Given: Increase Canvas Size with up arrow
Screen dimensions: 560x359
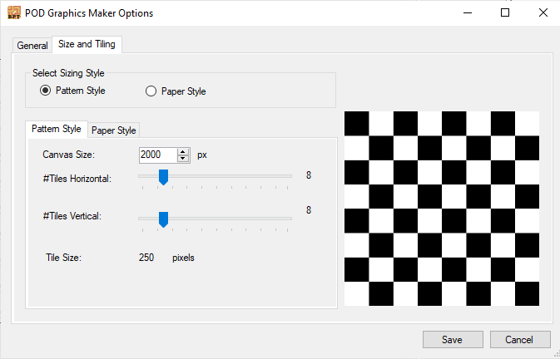Looking at the screenshot, I should 183,152.
